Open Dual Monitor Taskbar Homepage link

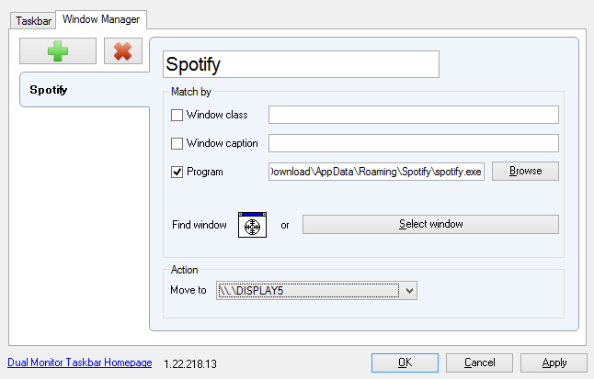[80, 362]
